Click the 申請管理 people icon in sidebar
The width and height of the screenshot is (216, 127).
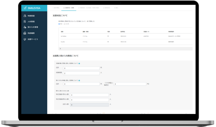pyautogui.click(x=25, y=16)
